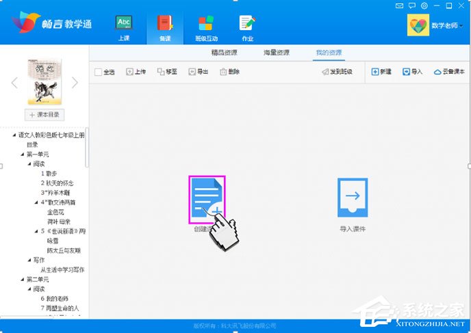Click the 数学老师 user avatar

click(x=418, y=25)
